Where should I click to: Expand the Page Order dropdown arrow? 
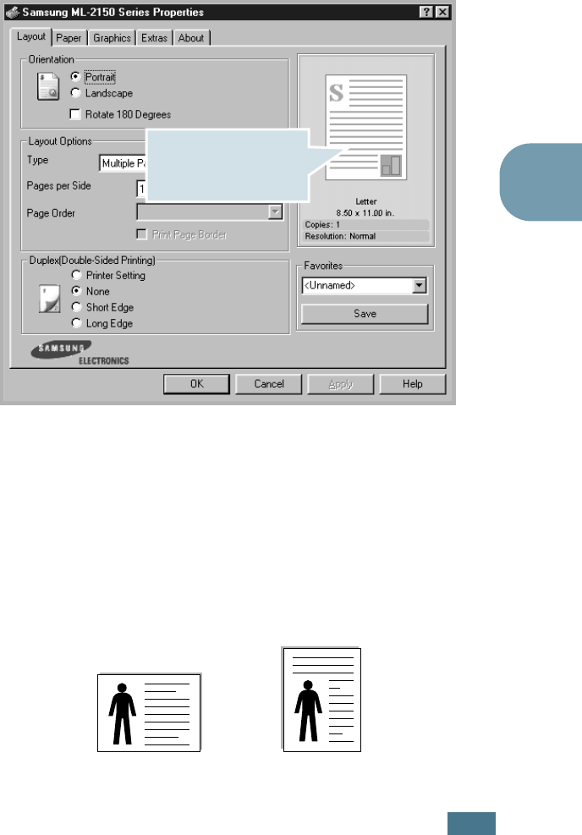click(275, 212)
